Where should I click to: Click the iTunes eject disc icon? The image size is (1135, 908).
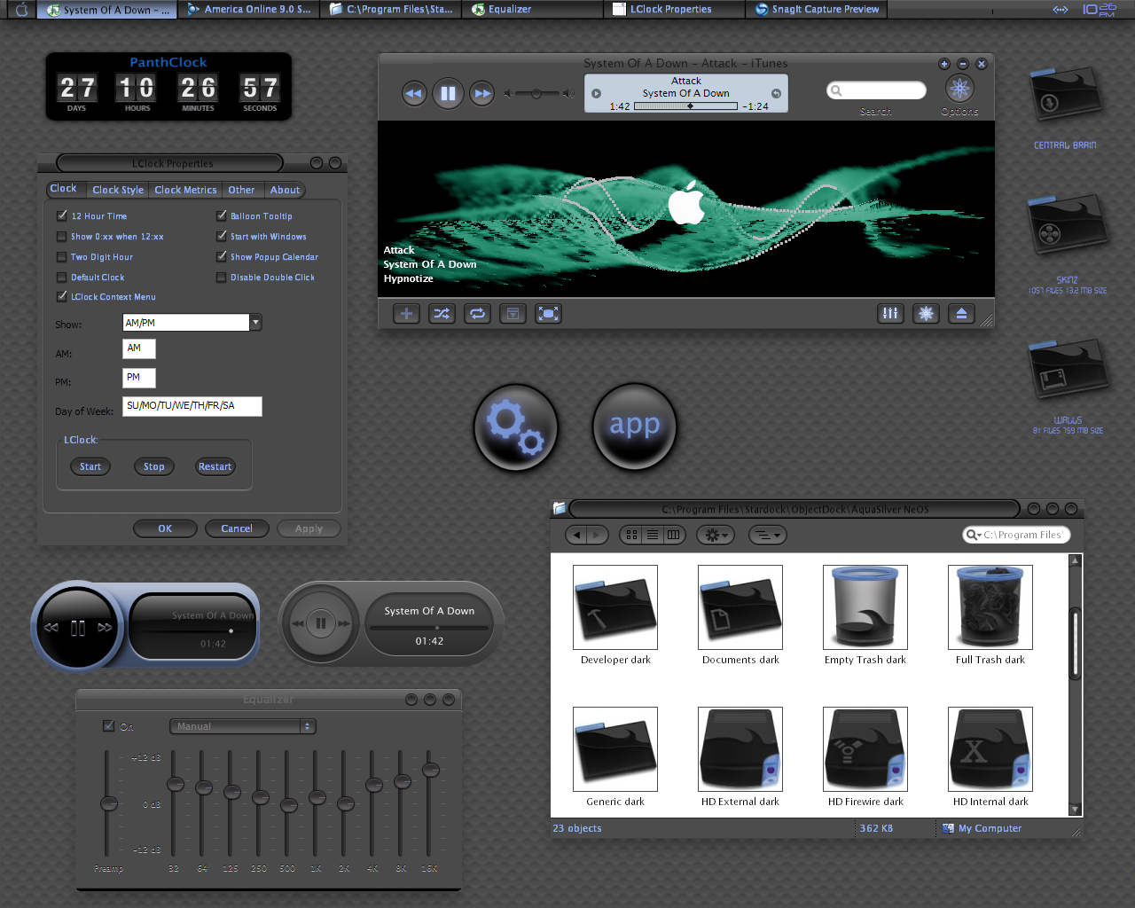tap(961, 314)
